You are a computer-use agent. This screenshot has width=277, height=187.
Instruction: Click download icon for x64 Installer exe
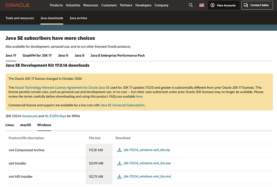point(119,163)
